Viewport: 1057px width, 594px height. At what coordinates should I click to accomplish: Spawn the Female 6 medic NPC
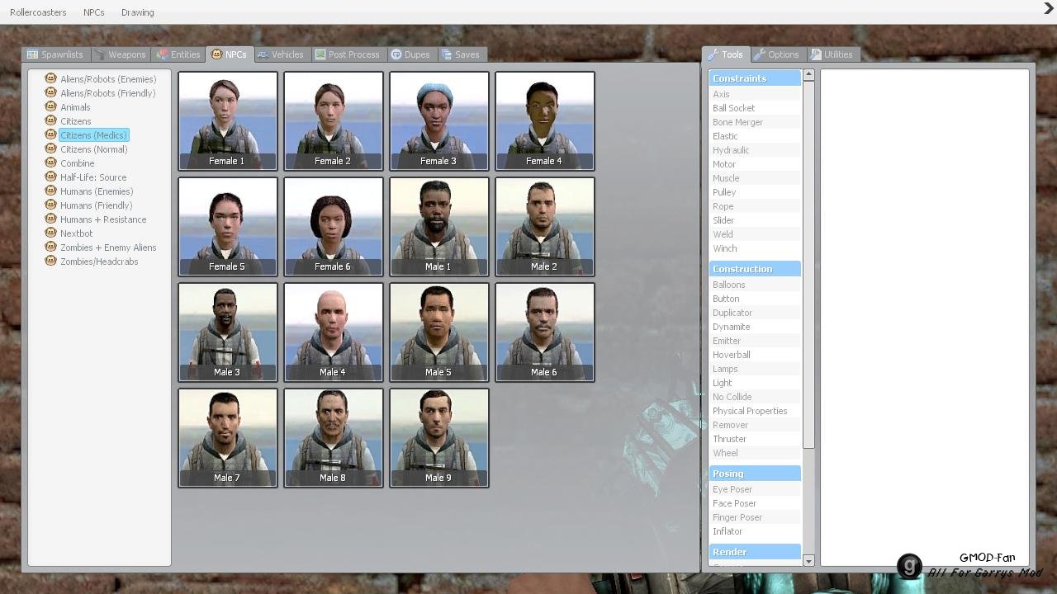tap(334, 227)
